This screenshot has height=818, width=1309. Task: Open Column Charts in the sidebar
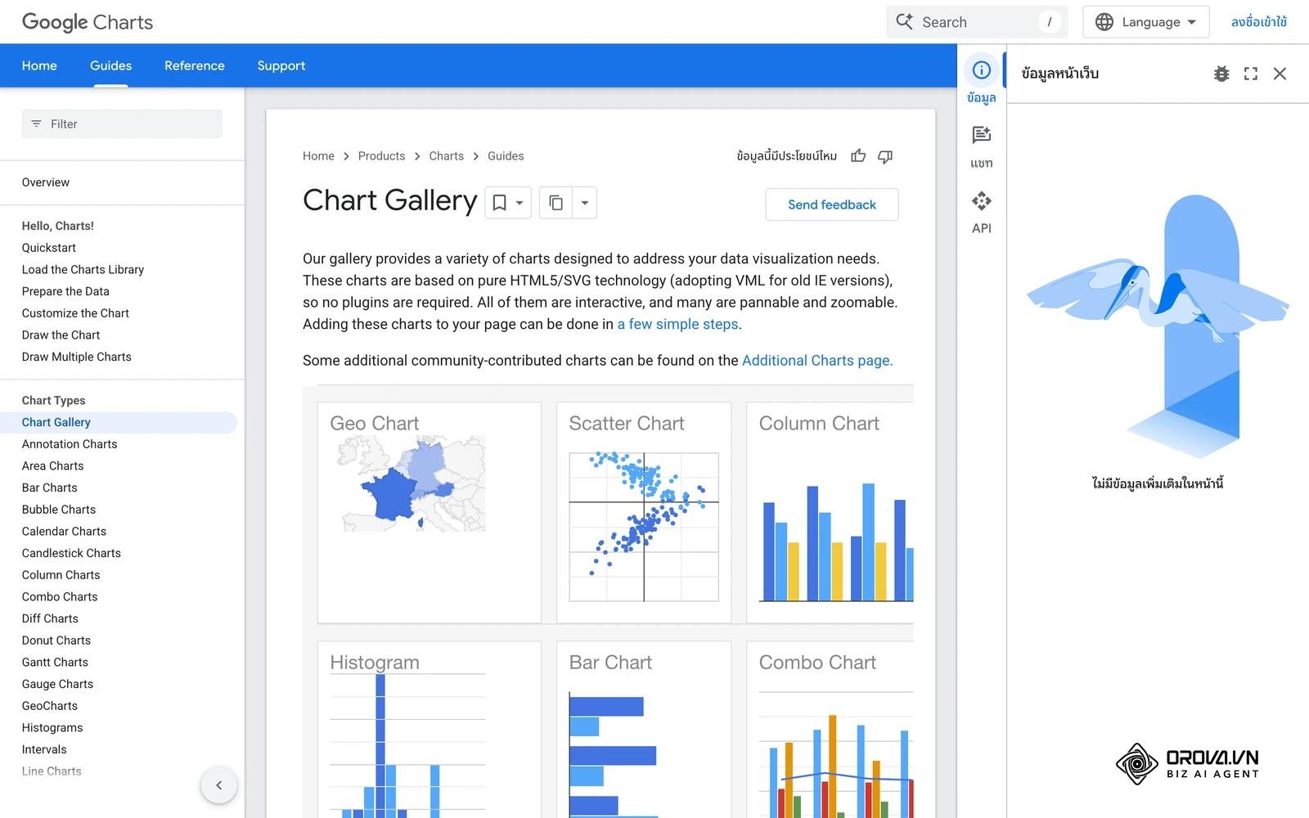(61, 575)
